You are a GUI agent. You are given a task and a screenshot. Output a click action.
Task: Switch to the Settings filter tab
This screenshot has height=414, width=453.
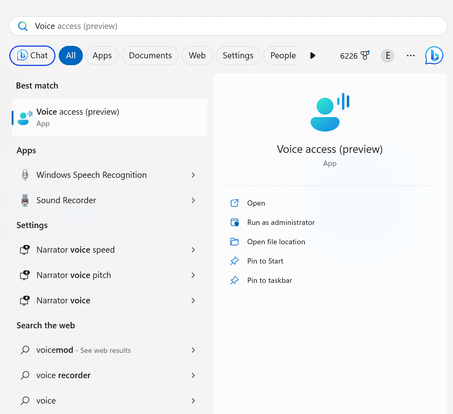point(238,56)
